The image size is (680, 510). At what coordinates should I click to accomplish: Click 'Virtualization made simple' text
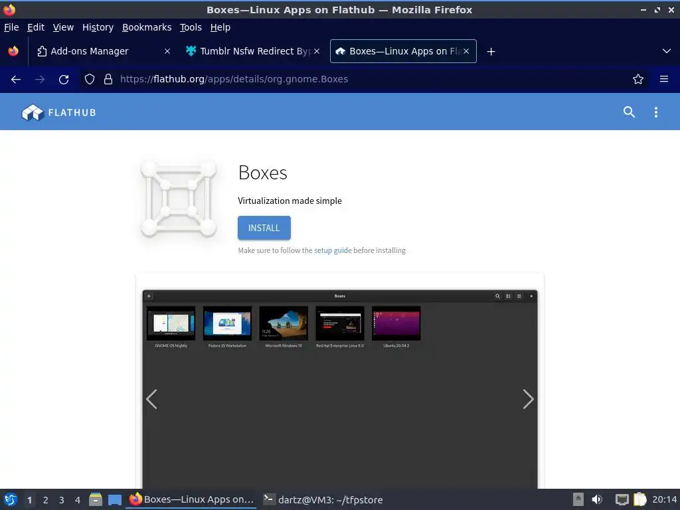[290, 201]
